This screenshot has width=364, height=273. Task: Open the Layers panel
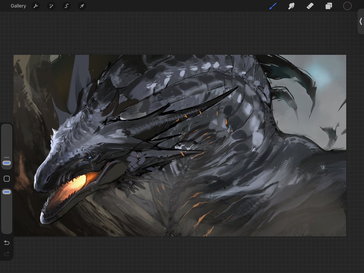[329, 6]
